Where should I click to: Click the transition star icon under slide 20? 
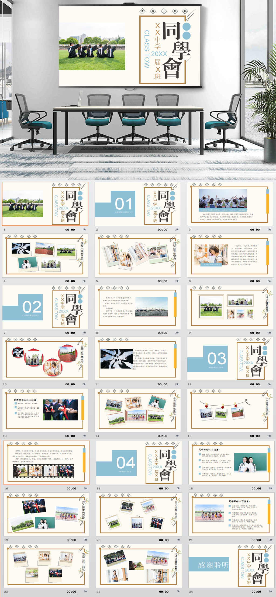pyautogui.click(x=178, y=540)
